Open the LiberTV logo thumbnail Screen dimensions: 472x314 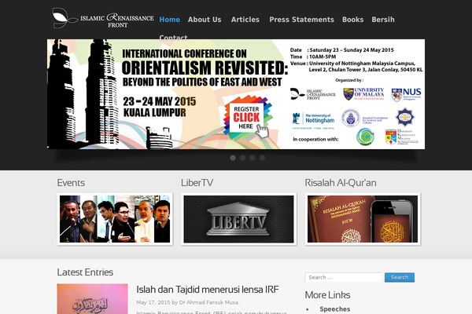point(238,219)
